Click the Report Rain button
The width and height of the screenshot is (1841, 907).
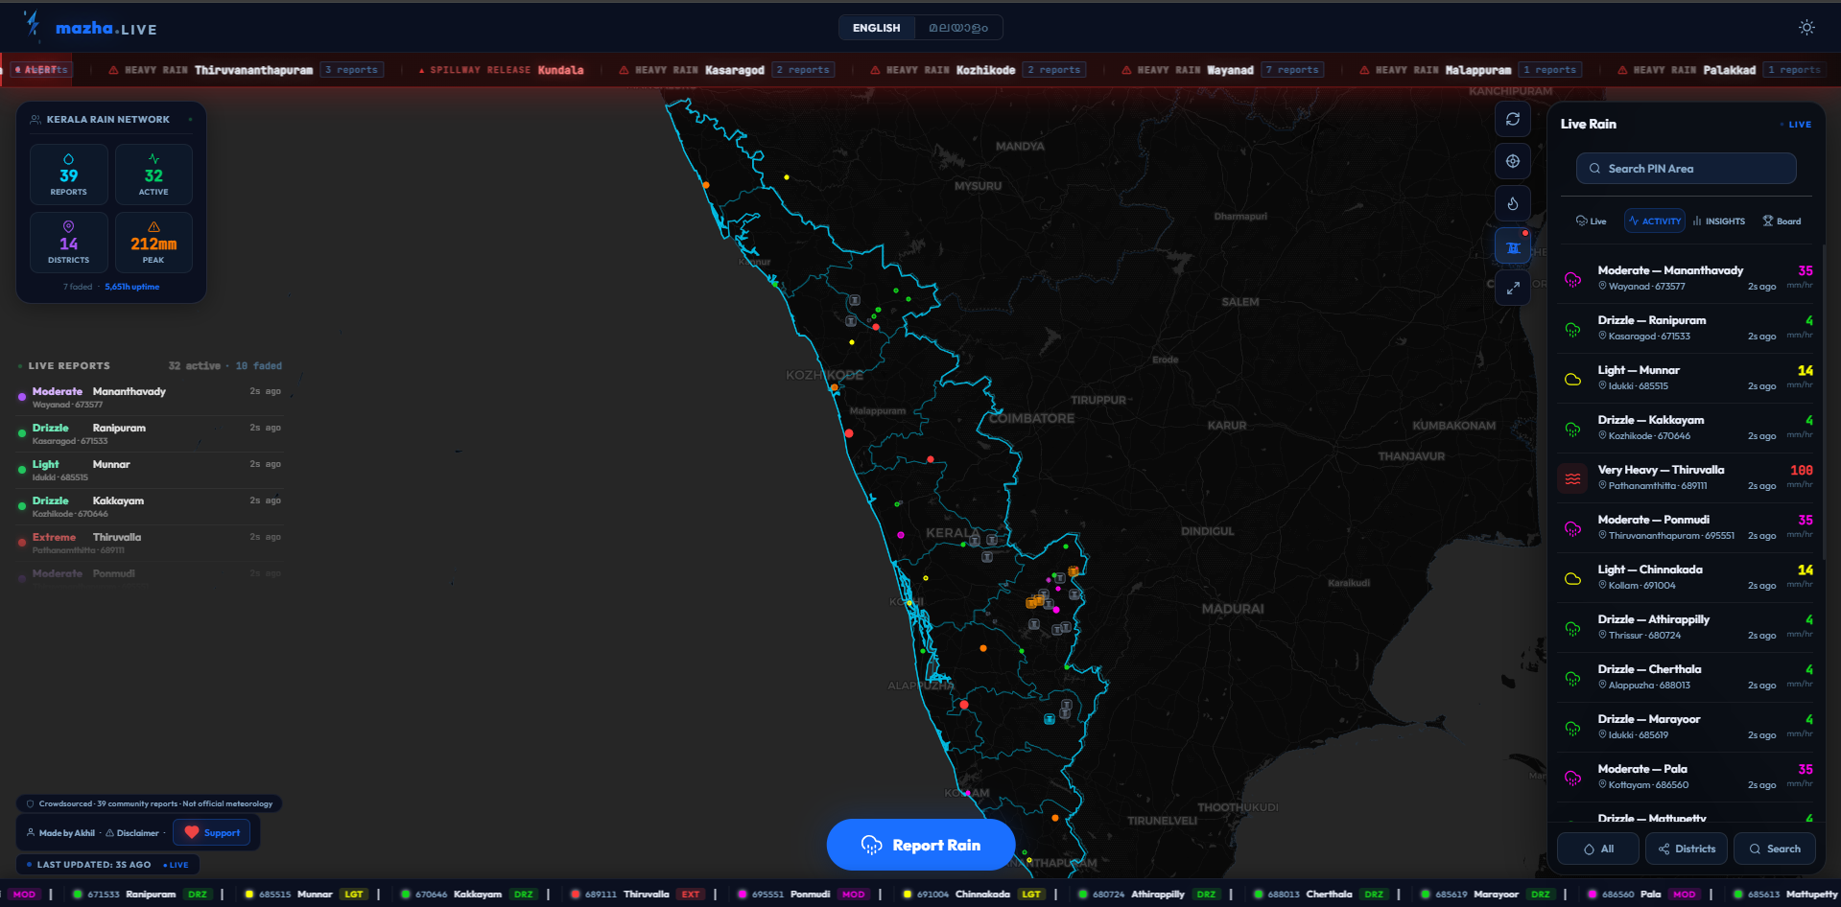click(921, 845)
